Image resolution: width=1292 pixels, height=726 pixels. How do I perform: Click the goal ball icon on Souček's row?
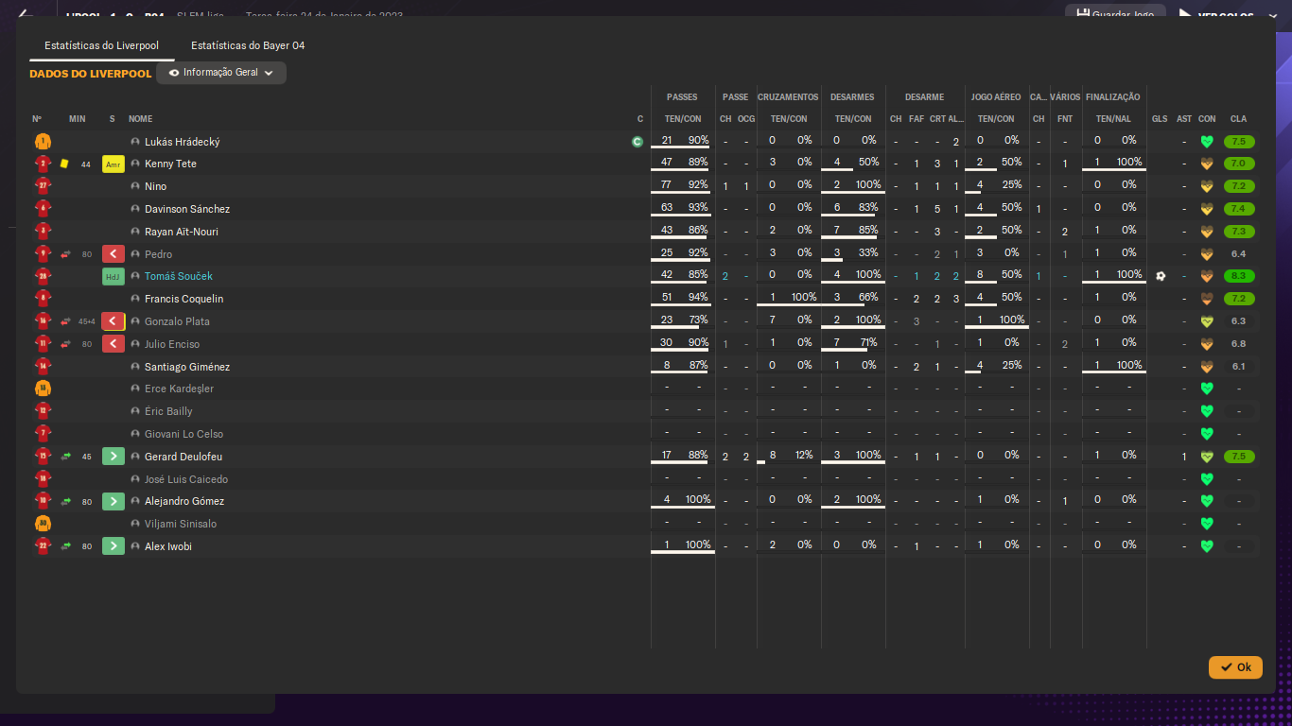tap(1160, 276)
